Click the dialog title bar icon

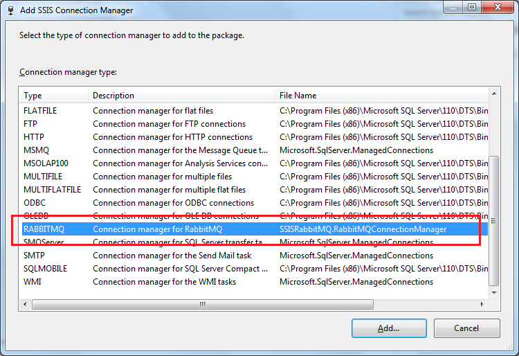pos(10,10)
